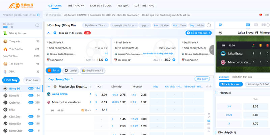Switch sorting toggle to Time
Image resolution: width=270 pixels, height=135 pixels.
pos(183,25)
